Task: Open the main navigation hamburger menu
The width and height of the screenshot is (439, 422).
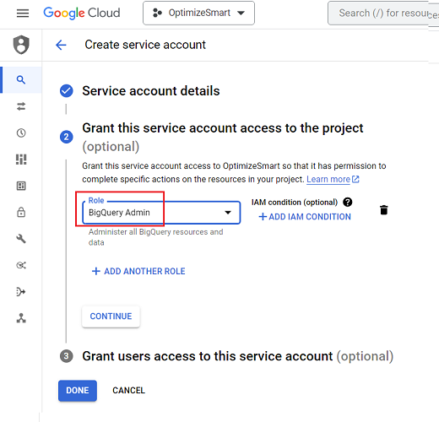Action: (23, 14)
